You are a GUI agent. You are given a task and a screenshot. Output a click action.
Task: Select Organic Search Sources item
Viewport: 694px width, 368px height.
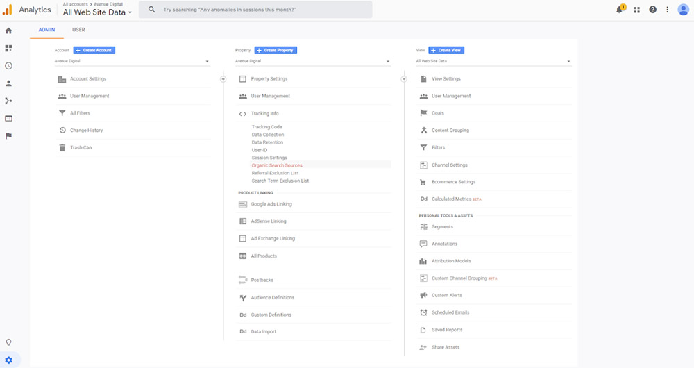click(277, 165)
